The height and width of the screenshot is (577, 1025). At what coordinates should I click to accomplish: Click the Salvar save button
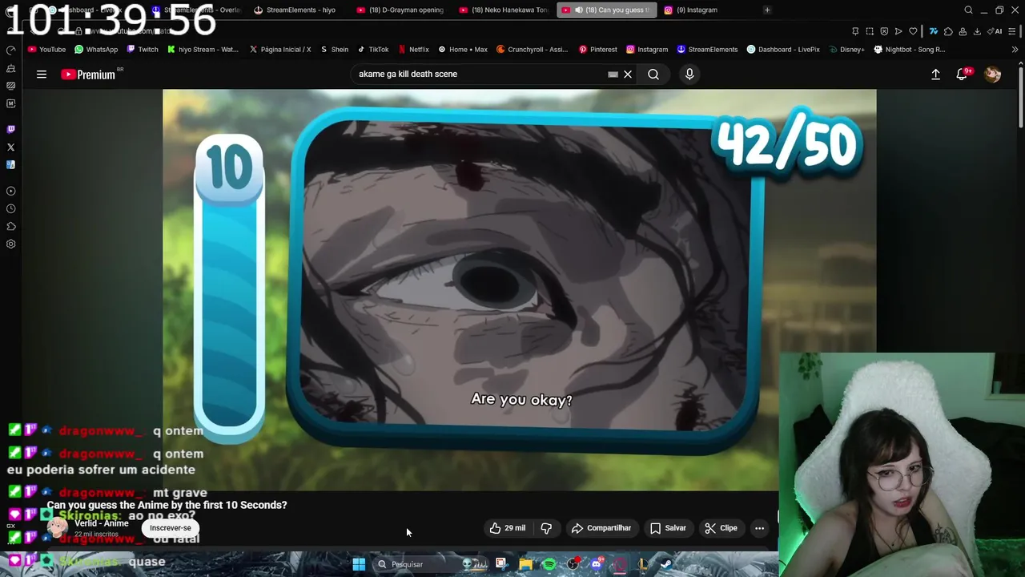click(x=669, y=528)
